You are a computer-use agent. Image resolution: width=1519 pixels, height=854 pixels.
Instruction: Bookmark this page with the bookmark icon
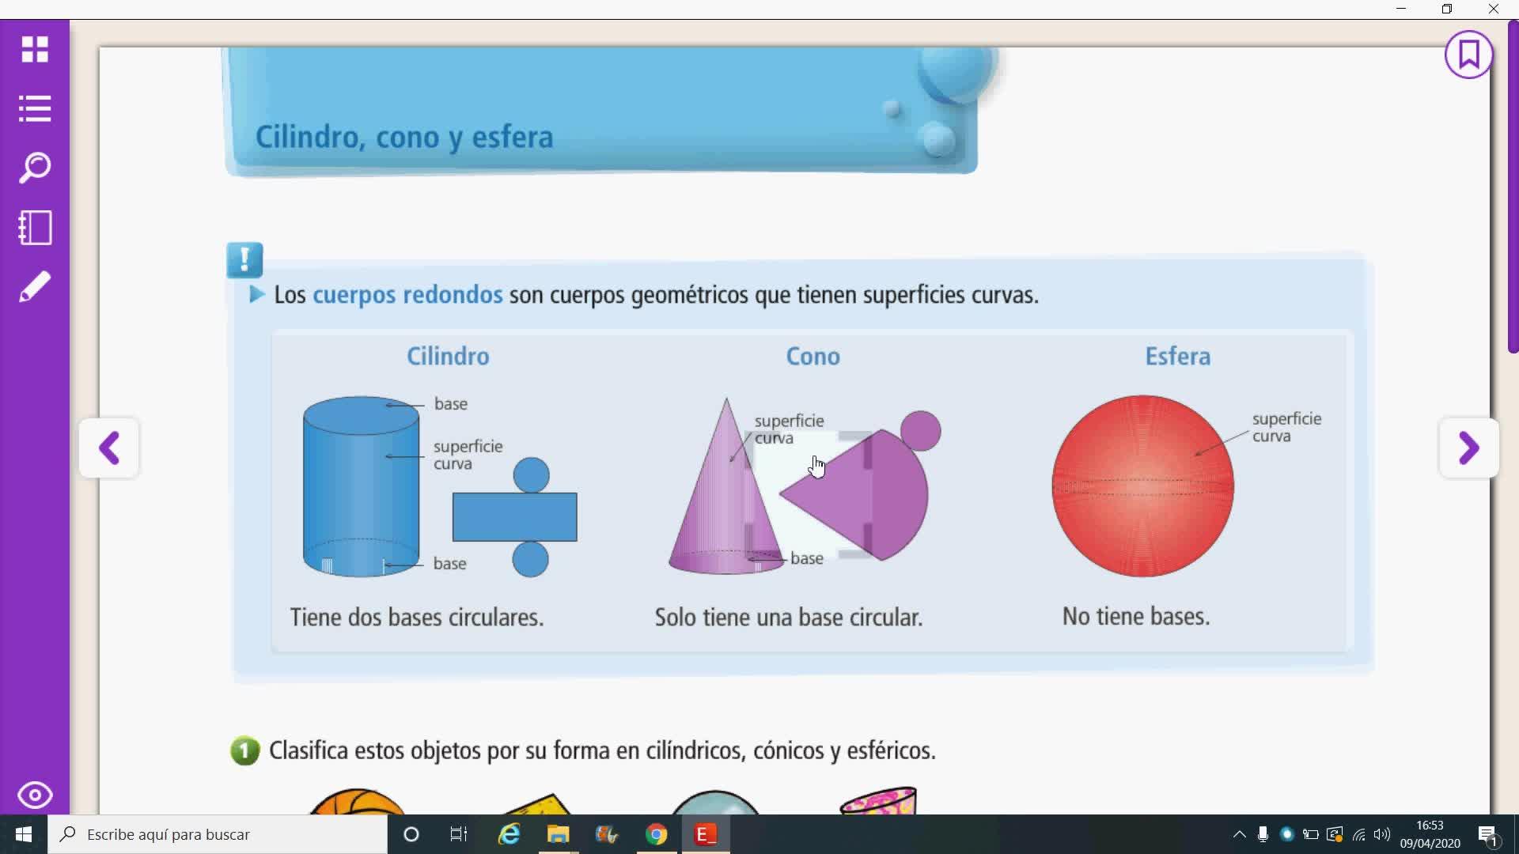[x=1468, y=55]
